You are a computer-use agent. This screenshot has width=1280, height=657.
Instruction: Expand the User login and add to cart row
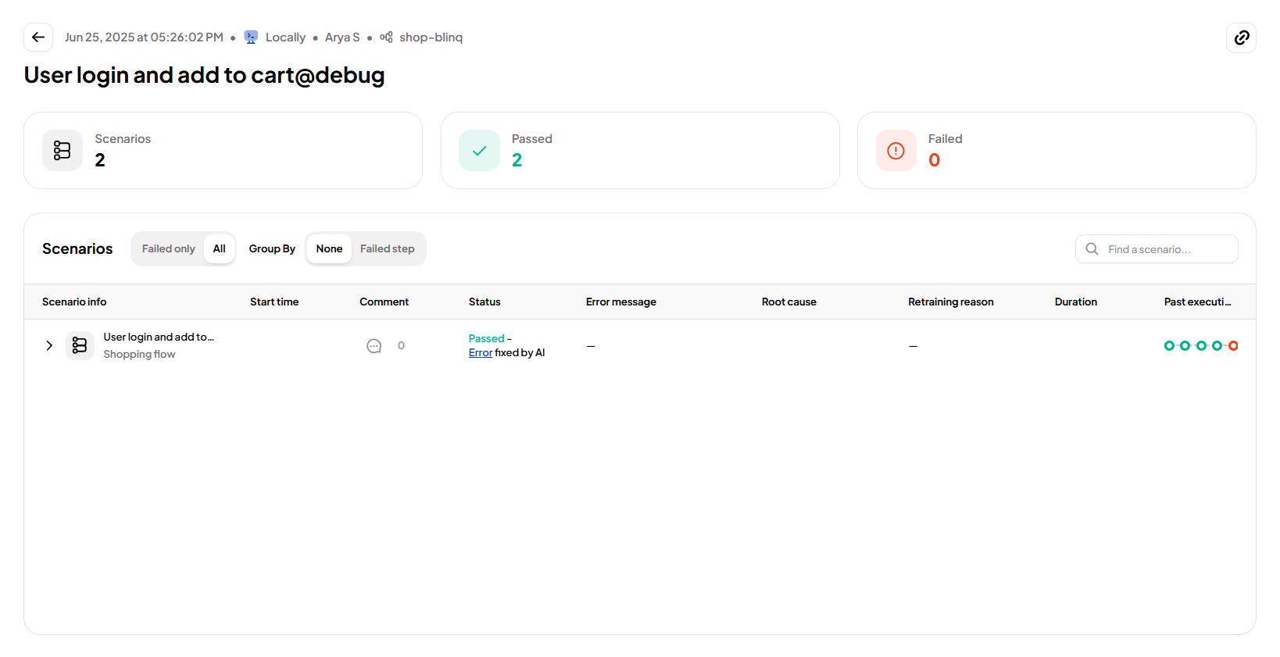49,345
